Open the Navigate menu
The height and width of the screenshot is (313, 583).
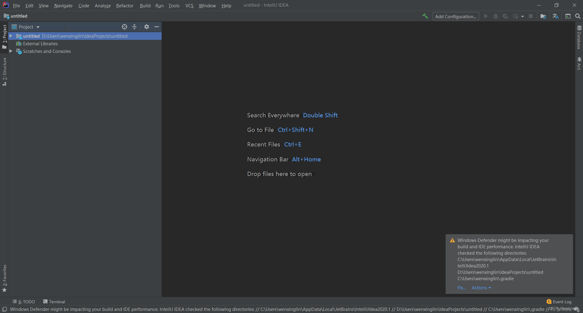pyautogui.click(x=63, y=5)
